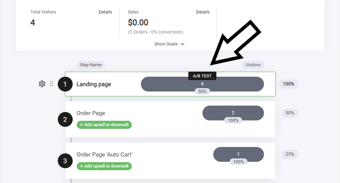Expand Show Goals chevron

pos(182,44)
